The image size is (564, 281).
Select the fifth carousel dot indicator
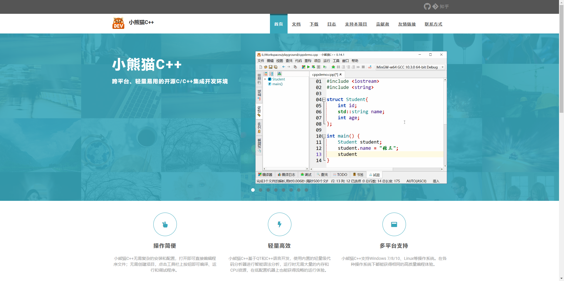coord(283,190)
